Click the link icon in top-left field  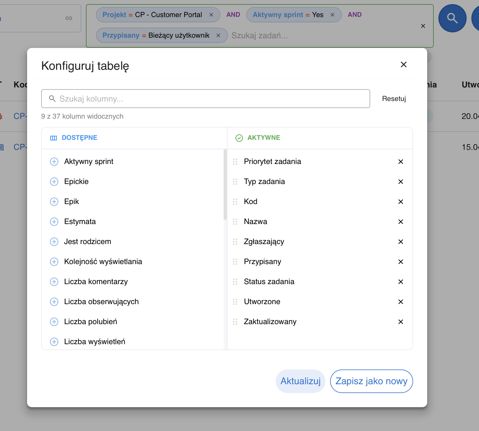(x=69, y=18)
